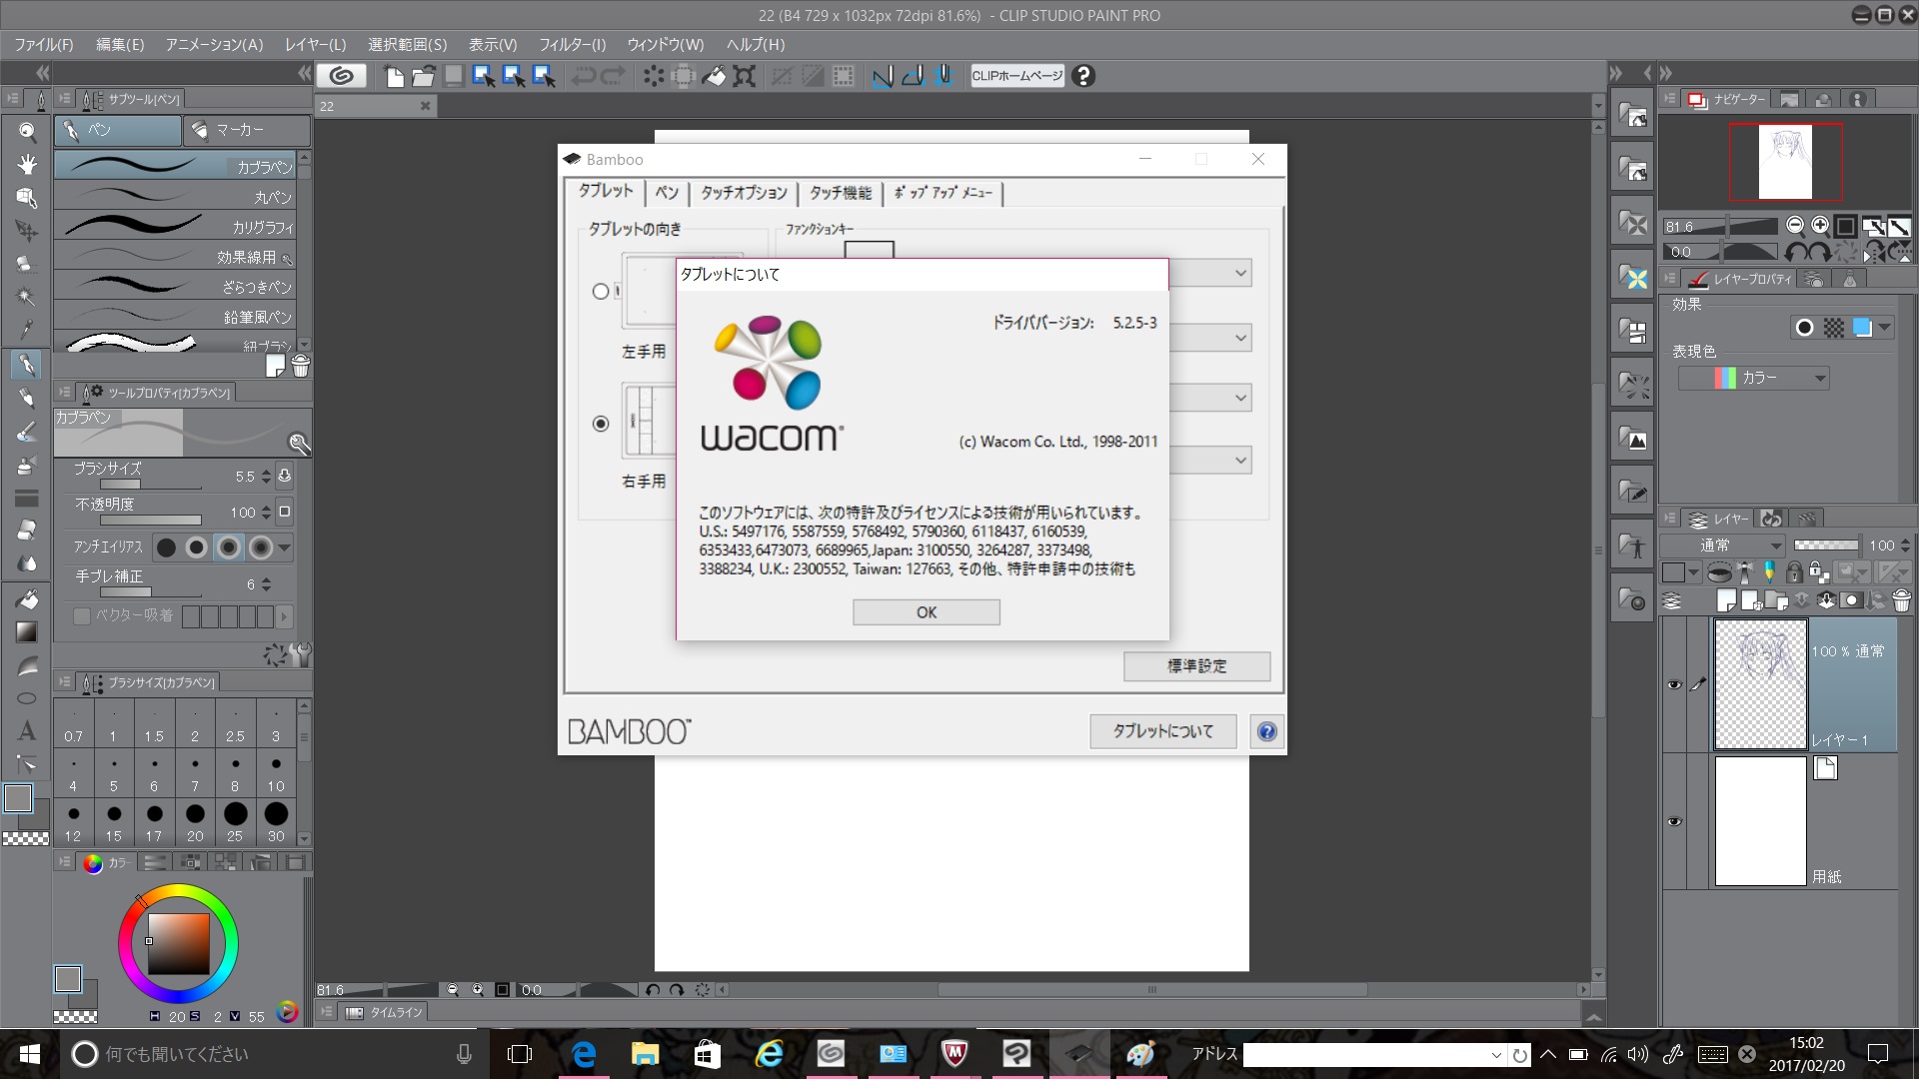Click the Bamboo help question icon
Screen dimensions: 1919x1079
click(1266, 731)
